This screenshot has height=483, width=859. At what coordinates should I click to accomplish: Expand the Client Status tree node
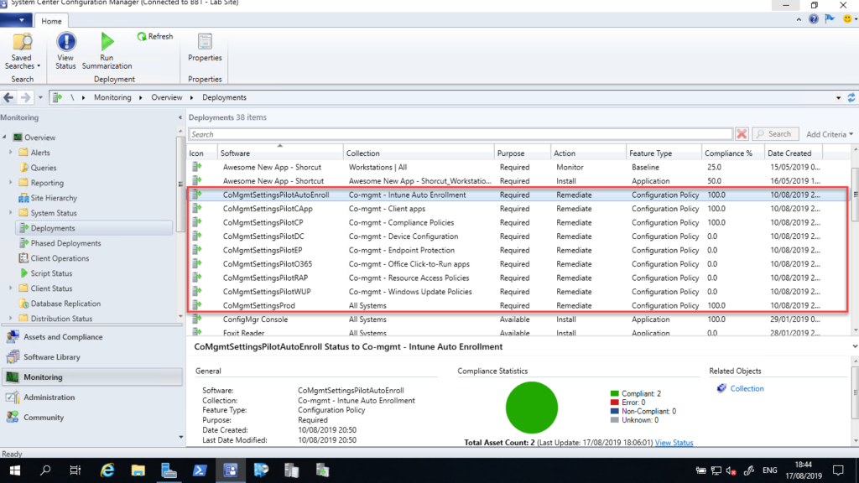tap(10, 288)
